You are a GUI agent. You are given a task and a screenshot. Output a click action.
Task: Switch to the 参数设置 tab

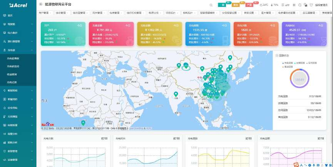tap(250, 13)
